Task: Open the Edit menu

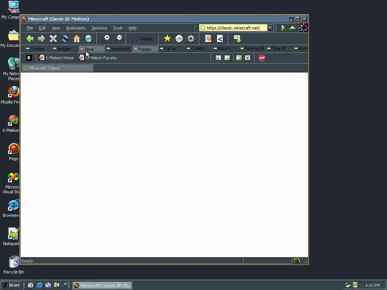Action: click(42, 28)
